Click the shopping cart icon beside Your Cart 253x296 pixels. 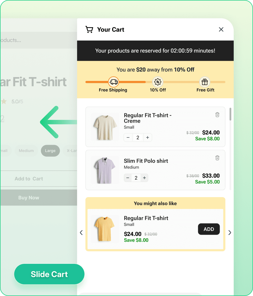pos(89,29)
